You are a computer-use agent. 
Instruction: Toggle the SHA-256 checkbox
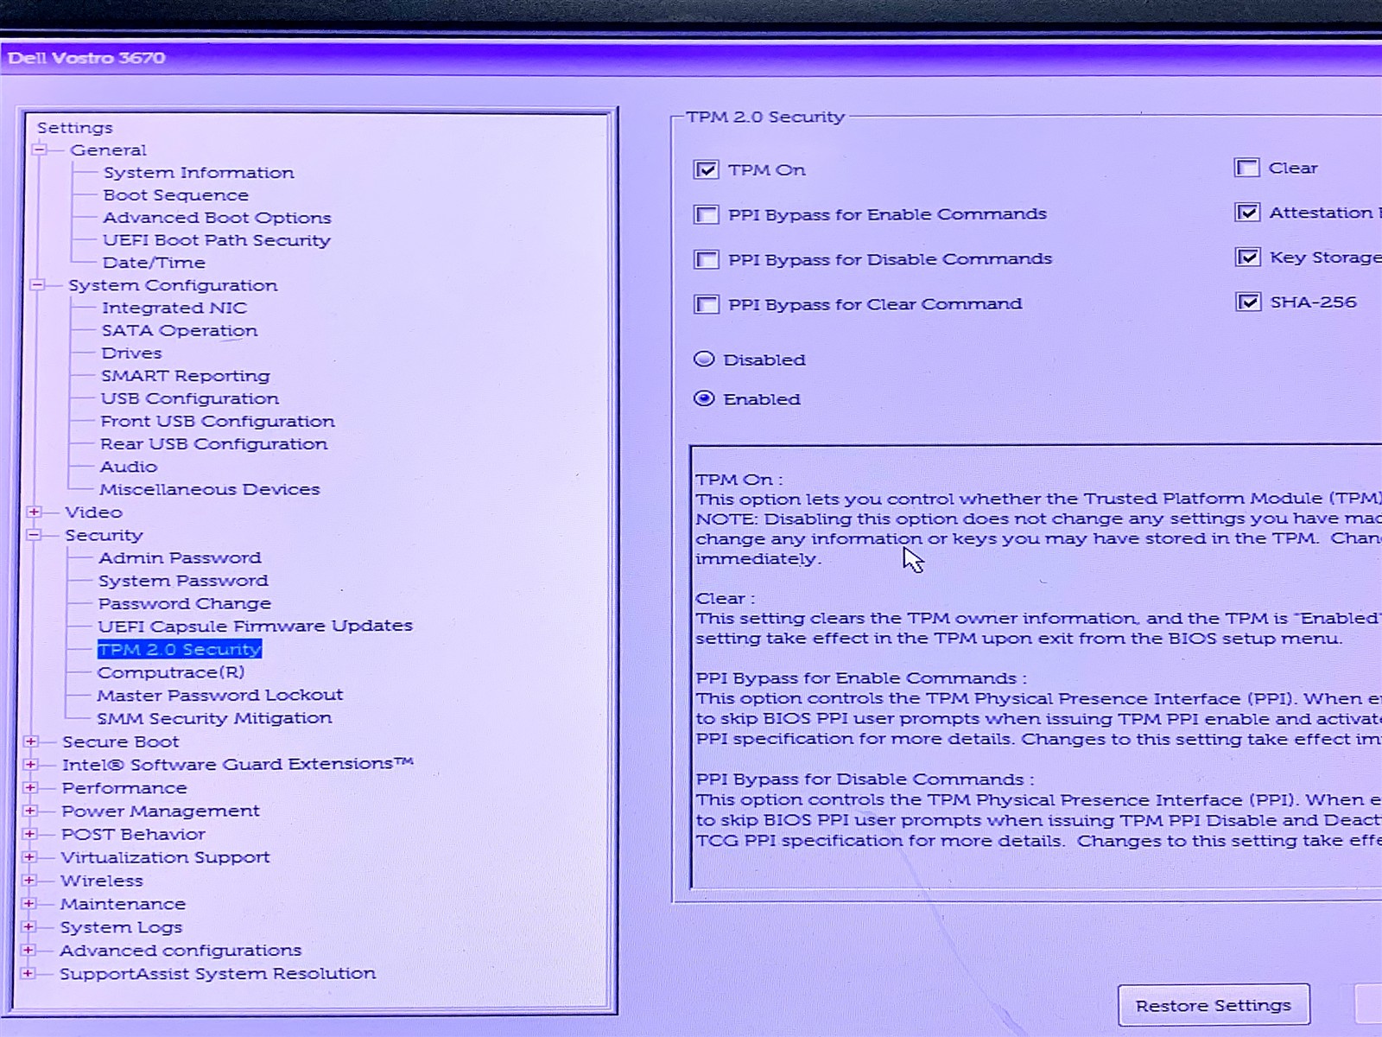[1247, 302]
